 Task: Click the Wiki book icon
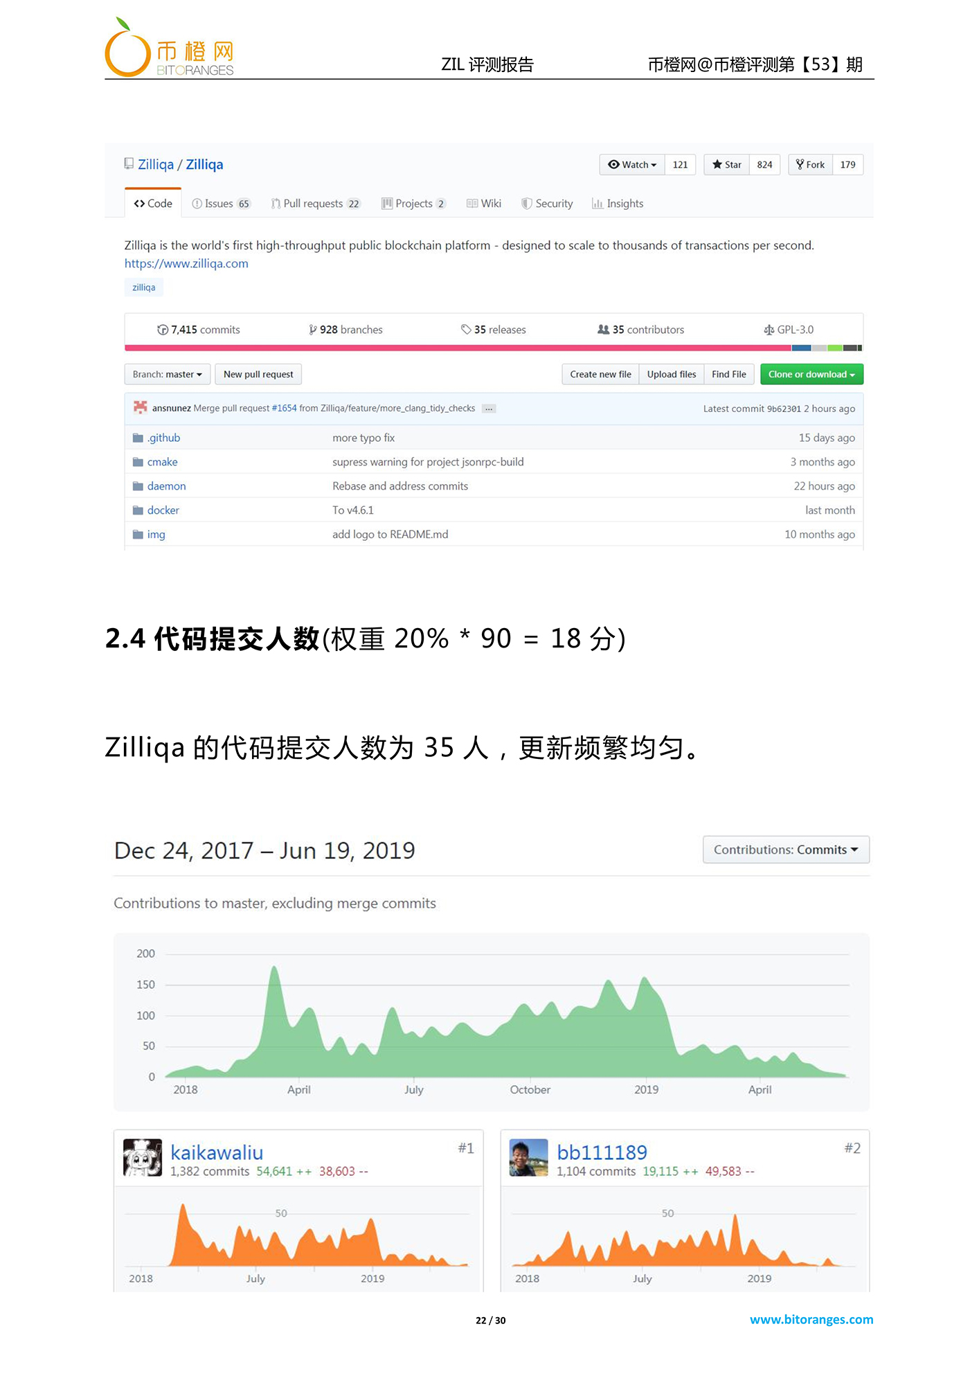pyautogui.click(x=472, y=204)
